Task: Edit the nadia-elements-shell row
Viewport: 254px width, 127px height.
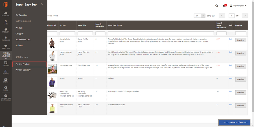Action: (x=231, y=105)
